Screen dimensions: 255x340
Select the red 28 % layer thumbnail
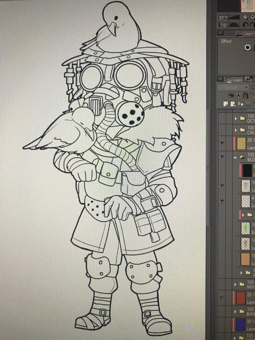[x=241, y=298]
